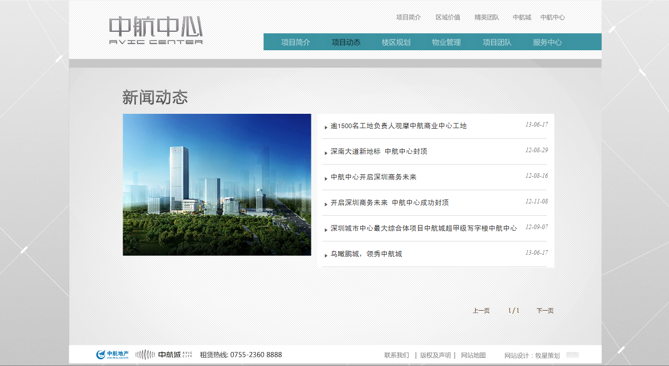Click the gray 项目简介 link above the navigation bar
The image size is (669, 366).
coord(408,17)
